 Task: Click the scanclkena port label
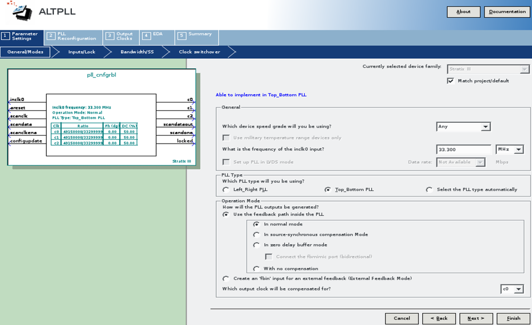click(23, 132)
